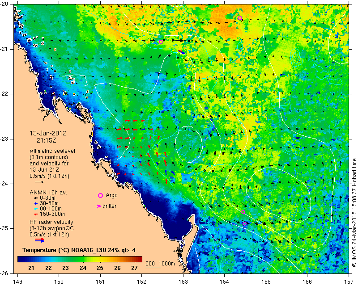Viewport: 358px width, 286px height.
Task: Click the '30-80m' depth label
Action: (49, 203)
